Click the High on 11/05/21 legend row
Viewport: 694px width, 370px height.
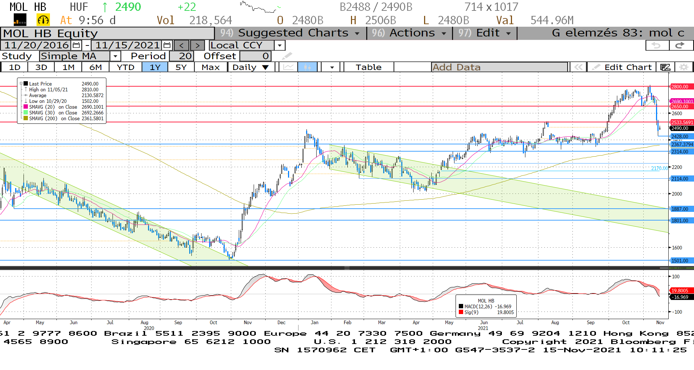(62, 90)
